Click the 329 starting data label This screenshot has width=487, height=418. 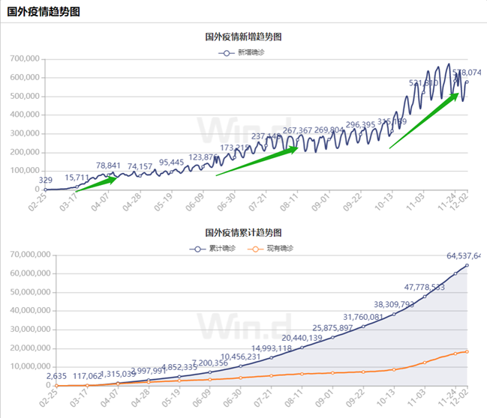pos(46,181)
